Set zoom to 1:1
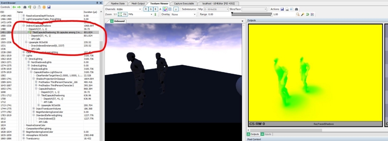Screen dimensions: 388x141 [x=115, y=14]
